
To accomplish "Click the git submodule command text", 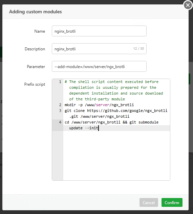I will (x=144, y=122).
